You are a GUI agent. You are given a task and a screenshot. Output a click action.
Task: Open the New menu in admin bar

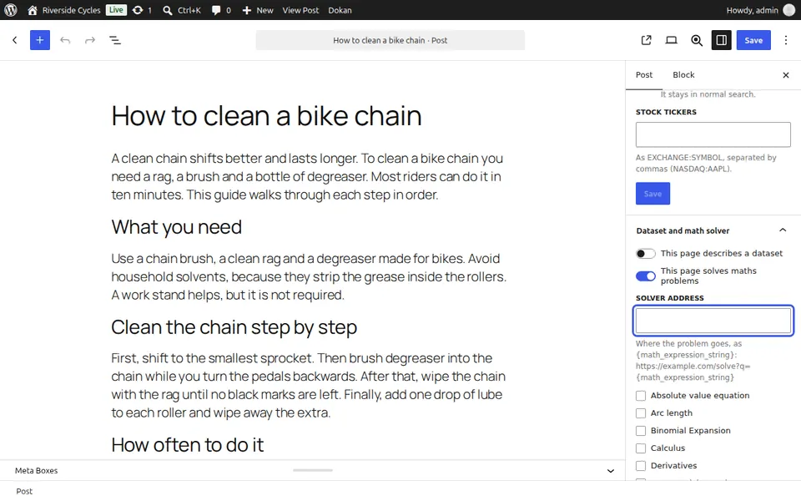click(258, 10)
